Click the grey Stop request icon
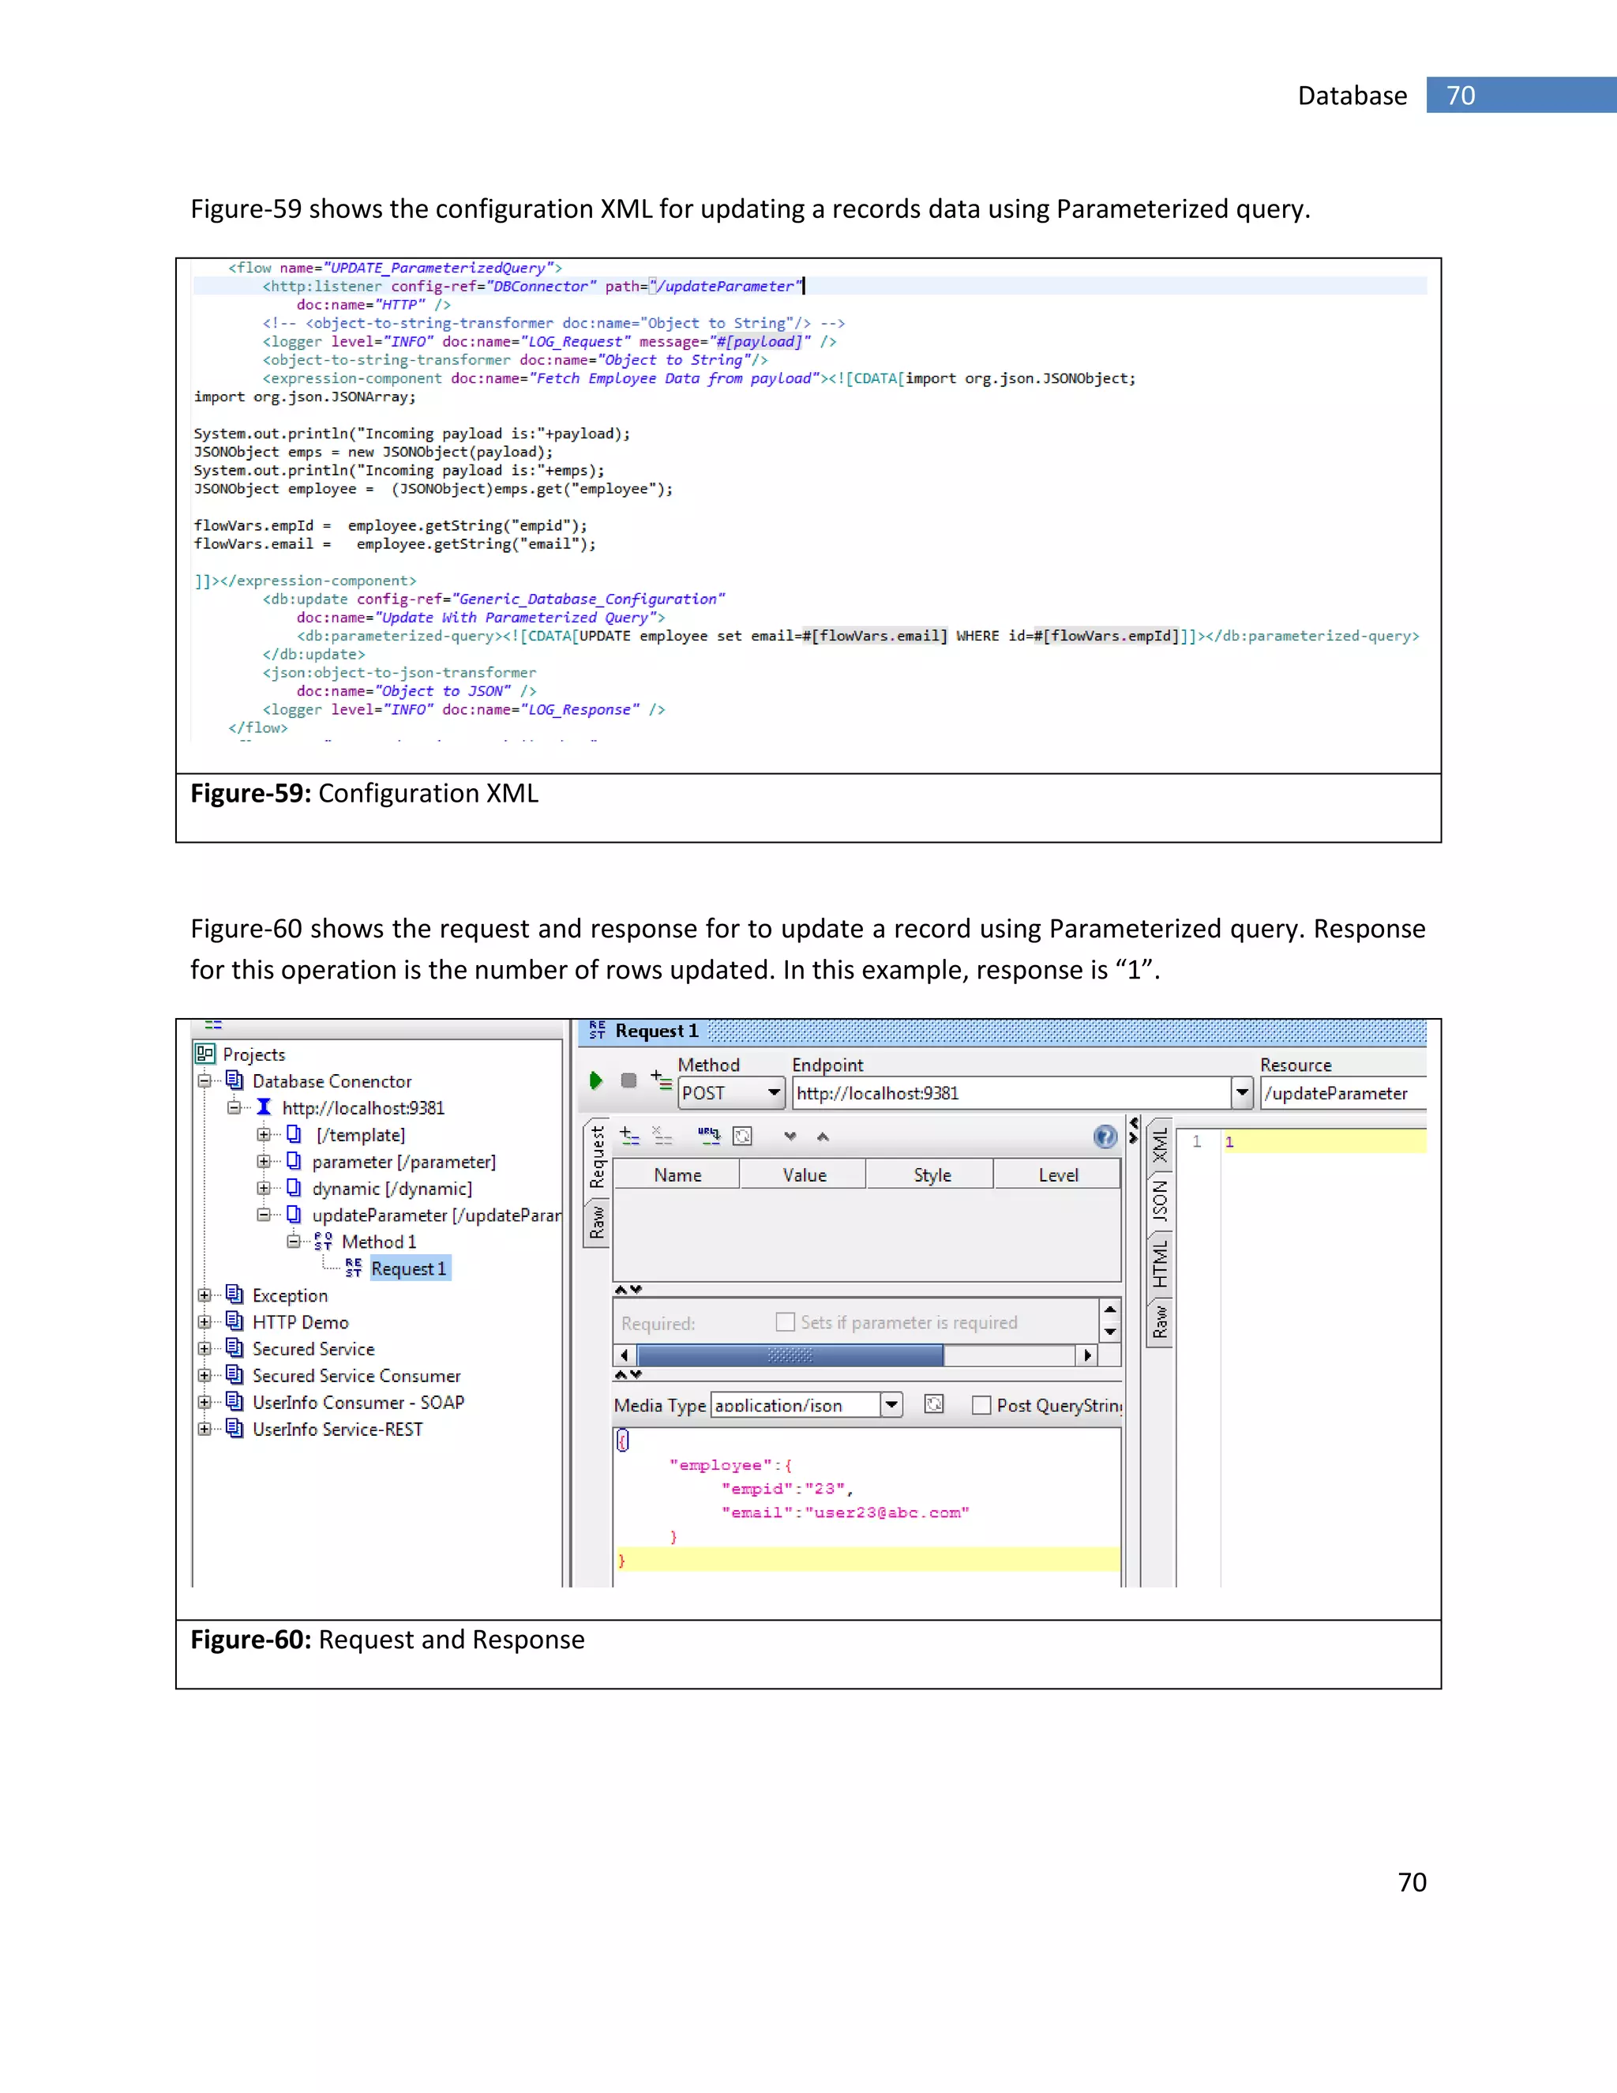The height and width of the screenshot is (2093, 1617). pyautogui.click(x=628, y=1080)
